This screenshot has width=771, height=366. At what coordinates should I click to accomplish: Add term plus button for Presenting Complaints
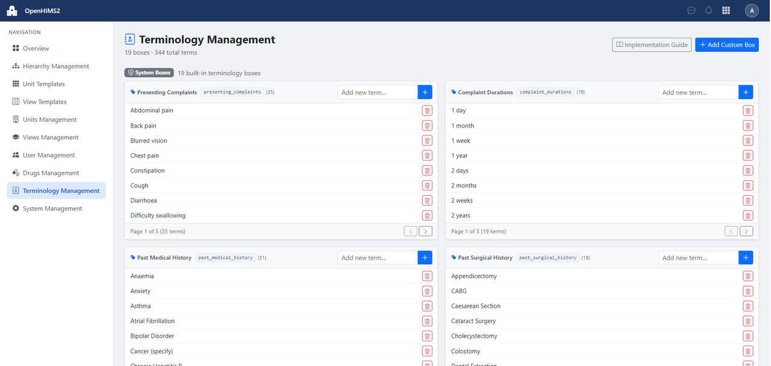coord(425,92)
